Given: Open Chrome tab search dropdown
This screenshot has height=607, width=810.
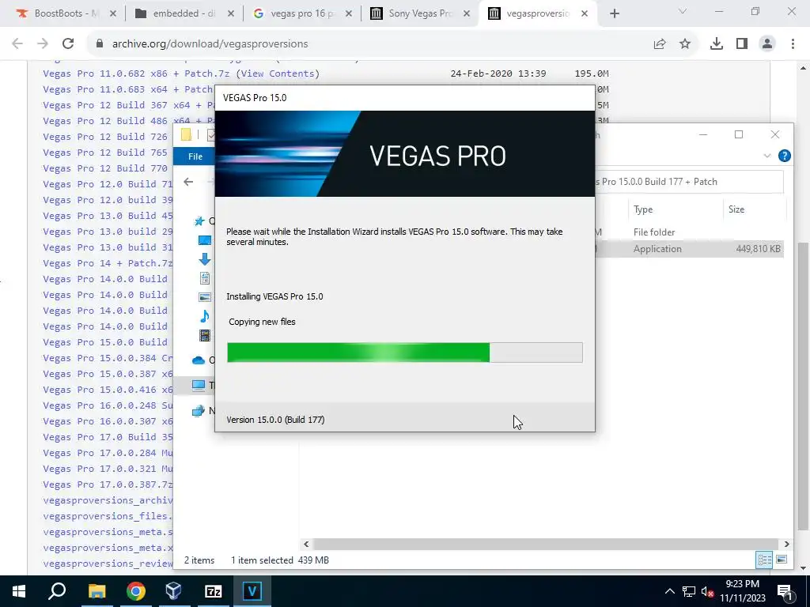Looking at the screenshot, I should coord(683,11).
